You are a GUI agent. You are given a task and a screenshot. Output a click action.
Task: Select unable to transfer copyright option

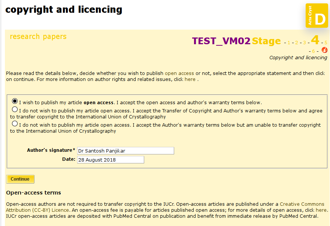15,124
